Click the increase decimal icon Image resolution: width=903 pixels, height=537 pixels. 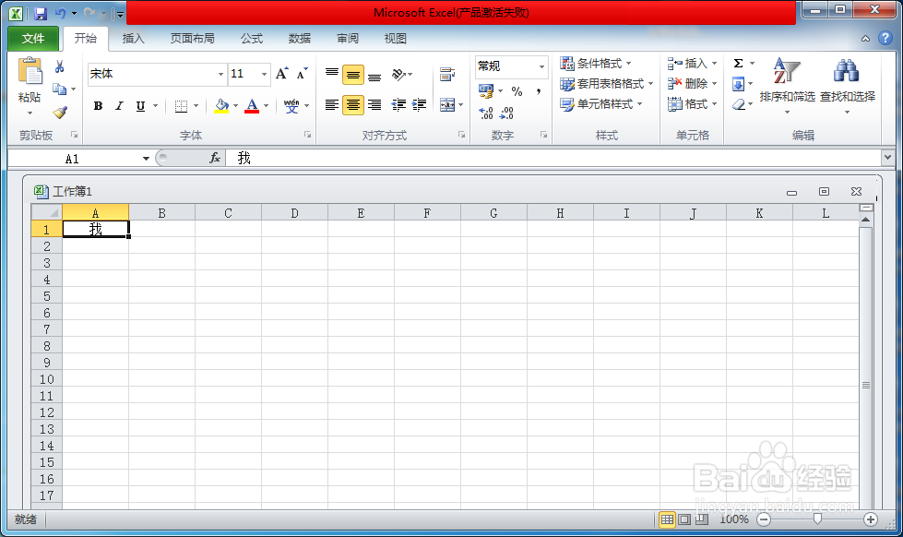486,113
